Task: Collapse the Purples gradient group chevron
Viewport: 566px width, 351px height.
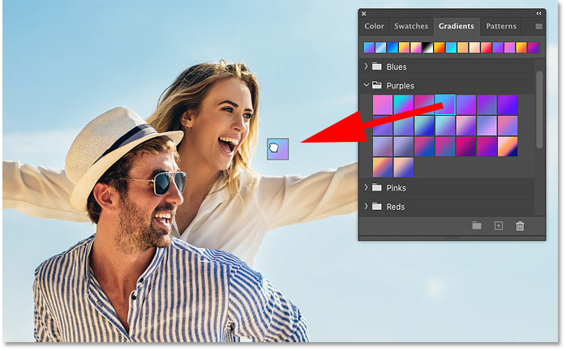Action: pos(366,85)
